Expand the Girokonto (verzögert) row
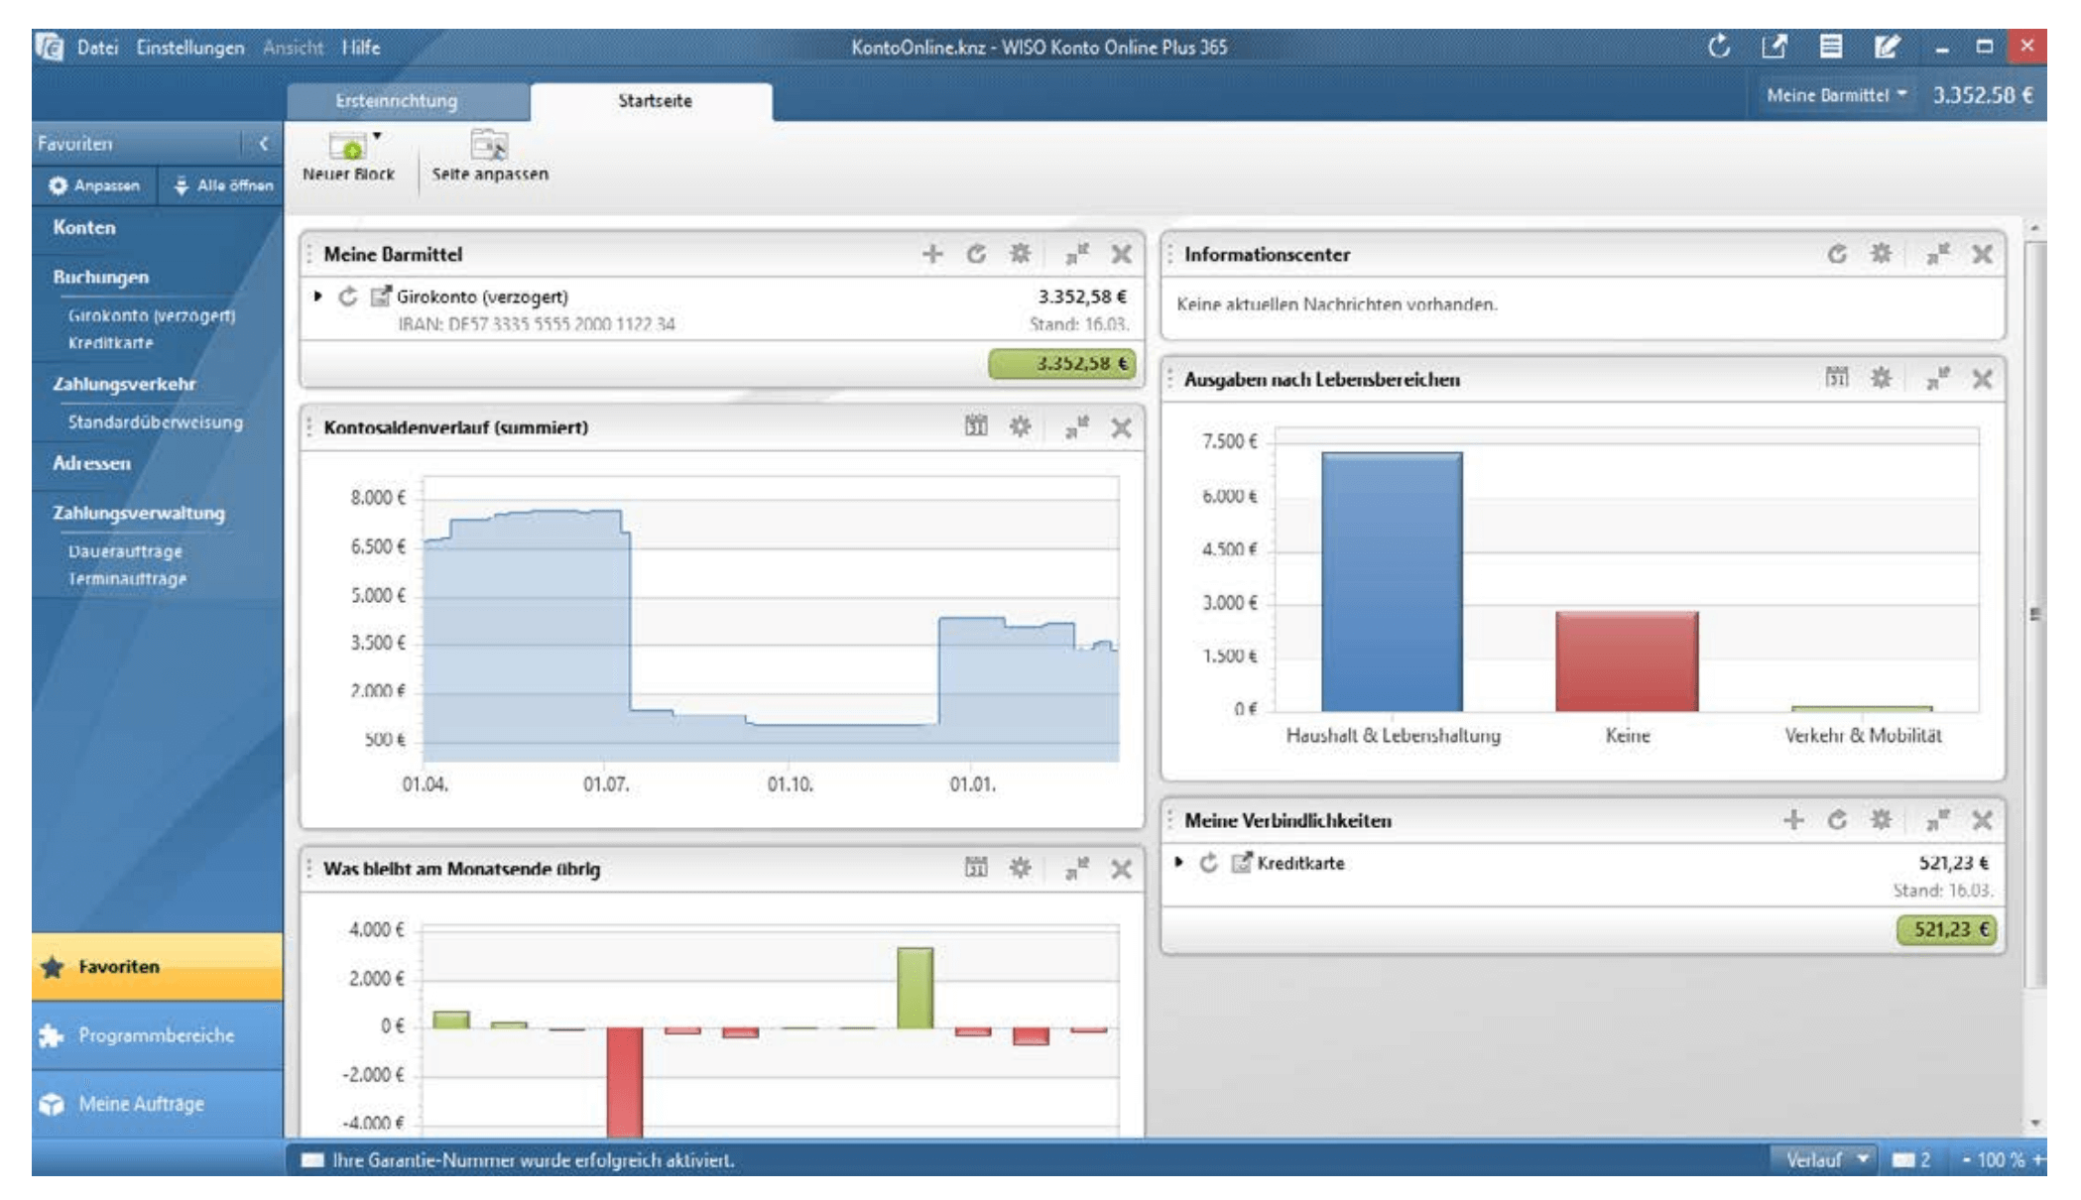 tap(317, 297)
